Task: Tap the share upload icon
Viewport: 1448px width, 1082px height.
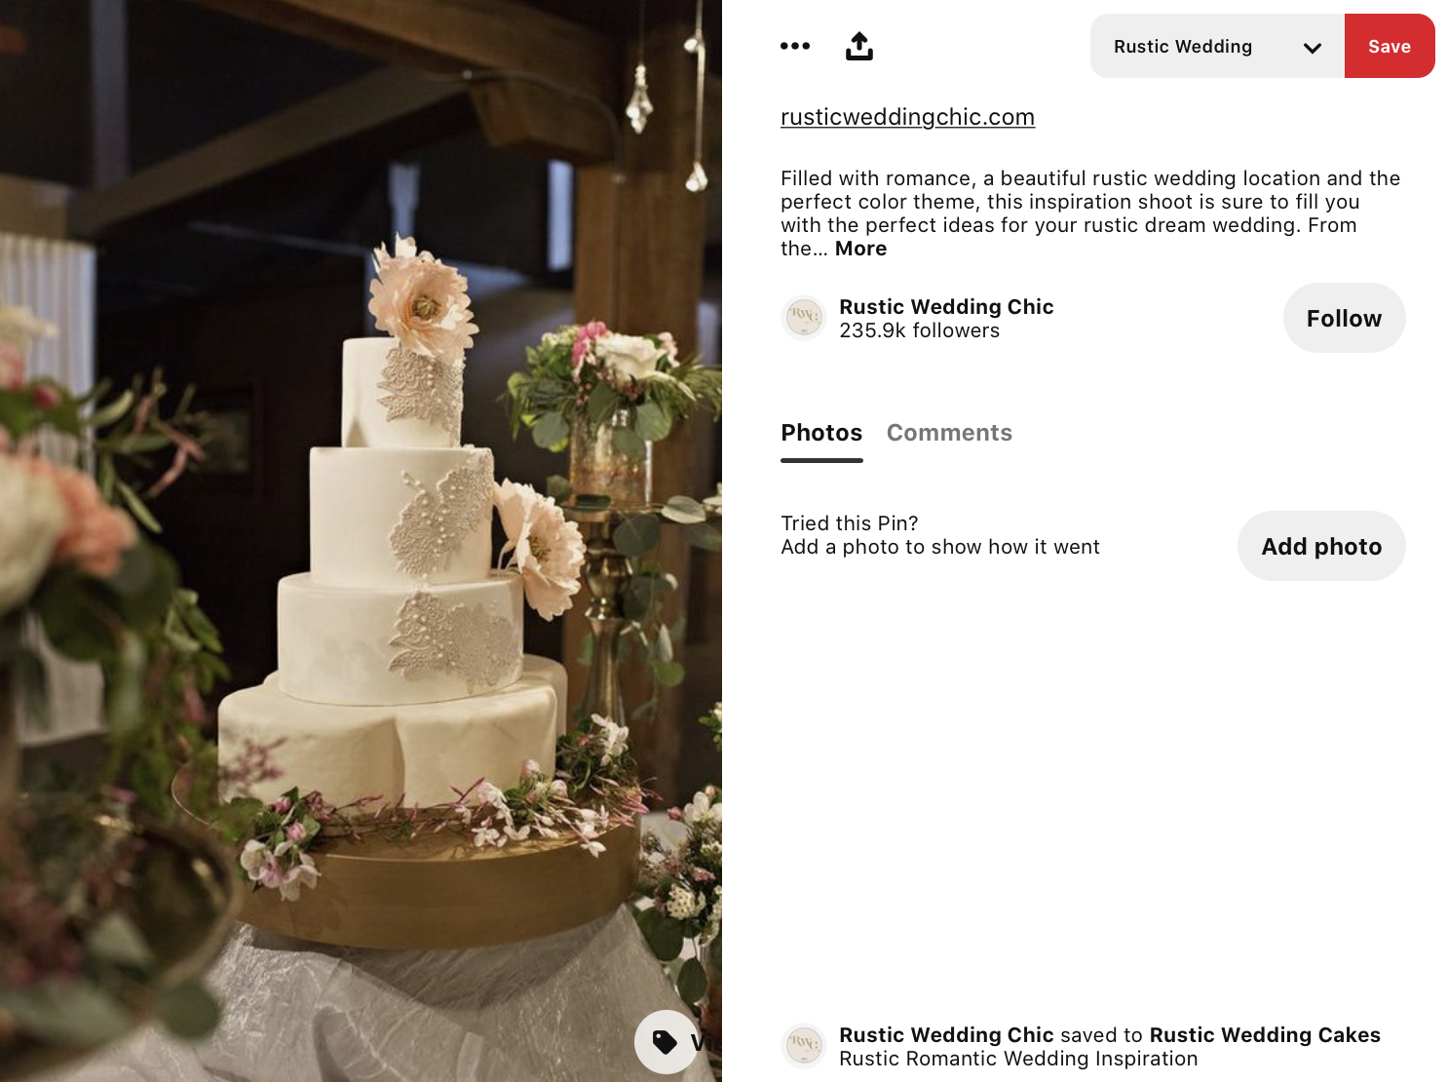Action: point(859,46)
